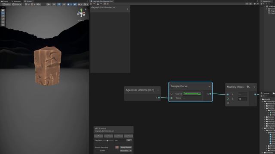Image resolution: width=275 pixels, height=154 pixels.
Task: Switch to the Hierarchy tab
Action: tap(266, 1)
